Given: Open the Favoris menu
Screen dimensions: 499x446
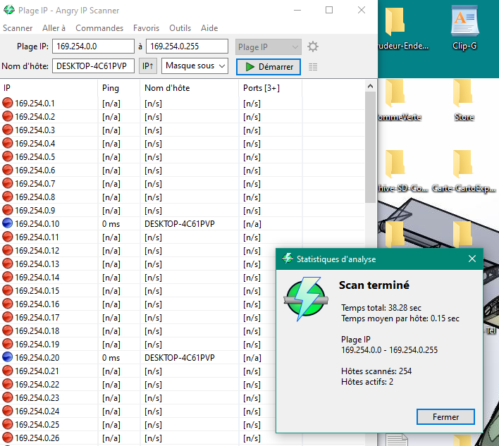Looking at the screenshot, I should click(146, 28).
